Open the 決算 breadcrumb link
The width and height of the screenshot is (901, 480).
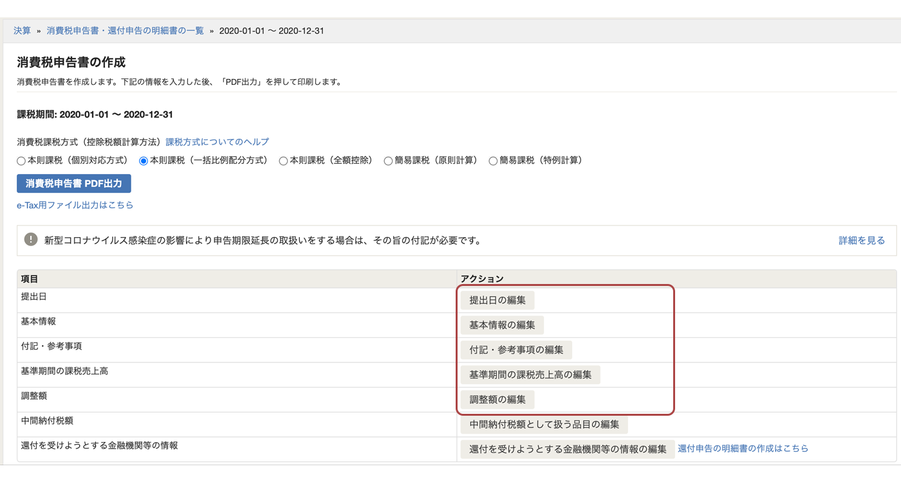coord(22,31)
